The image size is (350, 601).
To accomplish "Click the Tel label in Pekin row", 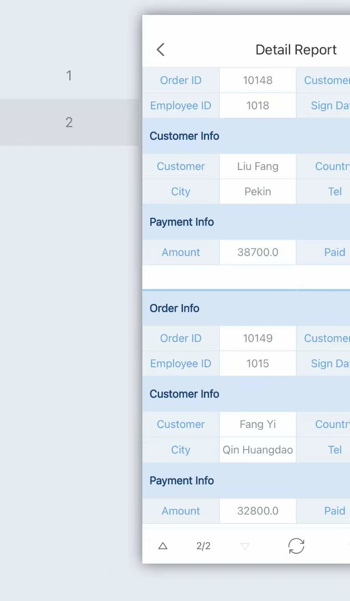I will (335, 192).
